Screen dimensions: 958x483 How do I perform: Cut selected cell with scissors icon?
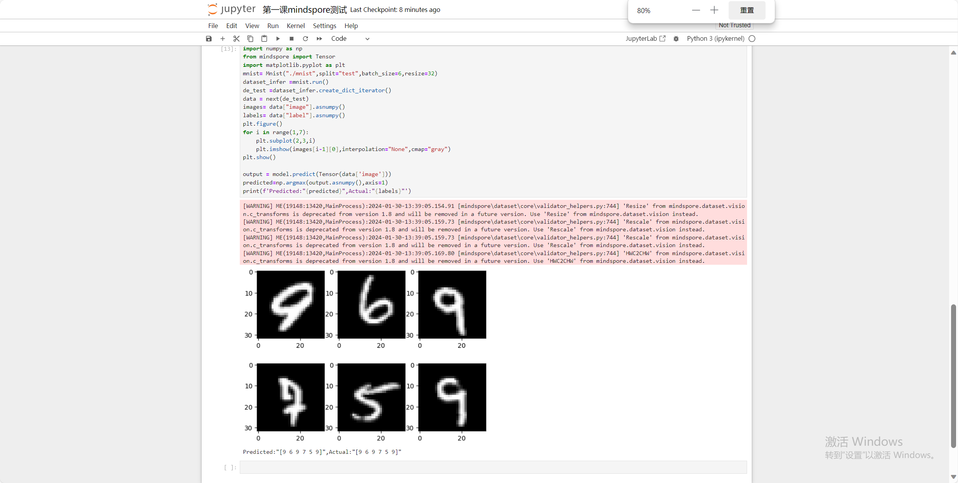236,38
